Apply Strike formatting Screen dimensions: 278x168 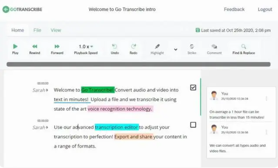(192, 49)
